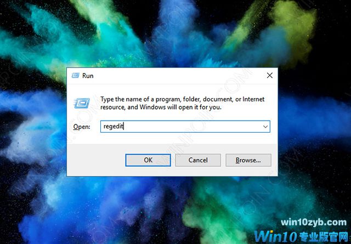Screen dimensions: 351x244
Task: Confirm with the OK button
Action: click(x=148, y=160)
